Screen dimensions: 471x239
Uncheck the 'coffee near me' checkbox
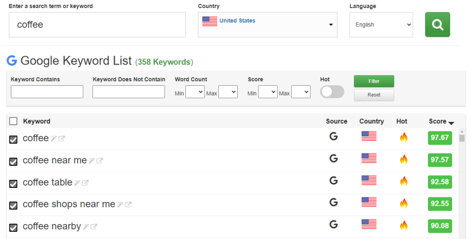(x=13, y=161)
